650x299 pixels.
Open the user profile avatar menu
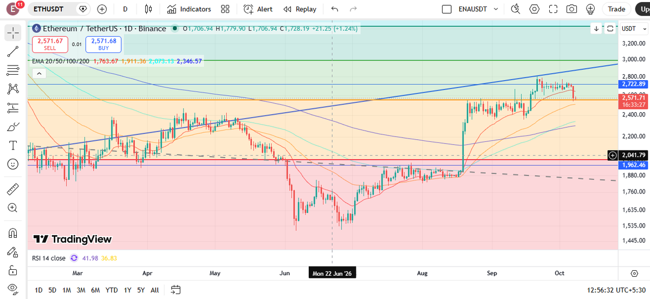point(12,9)
